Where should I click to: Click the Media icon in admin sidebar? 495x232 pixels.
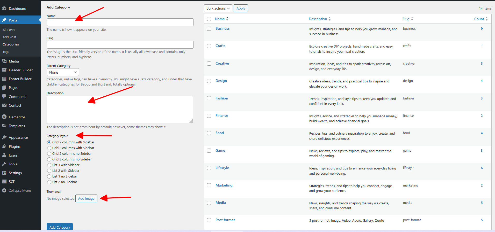pyautogui.click(x=4, y=61)
